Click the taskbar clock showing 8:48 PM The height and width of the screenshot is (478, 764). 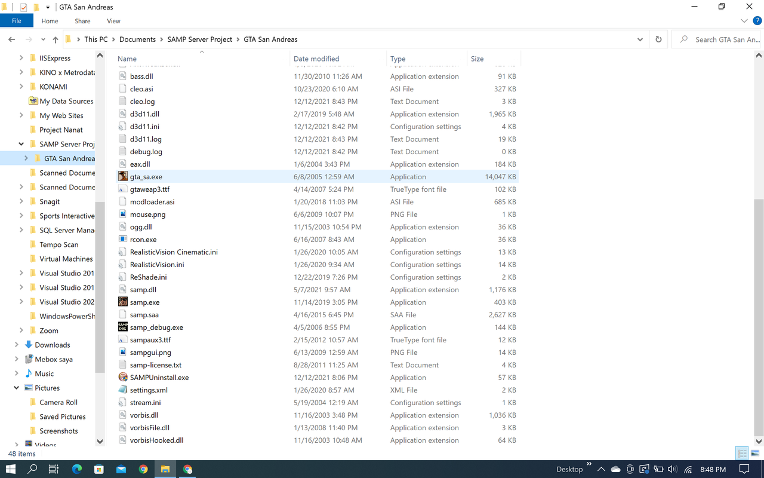711,469
